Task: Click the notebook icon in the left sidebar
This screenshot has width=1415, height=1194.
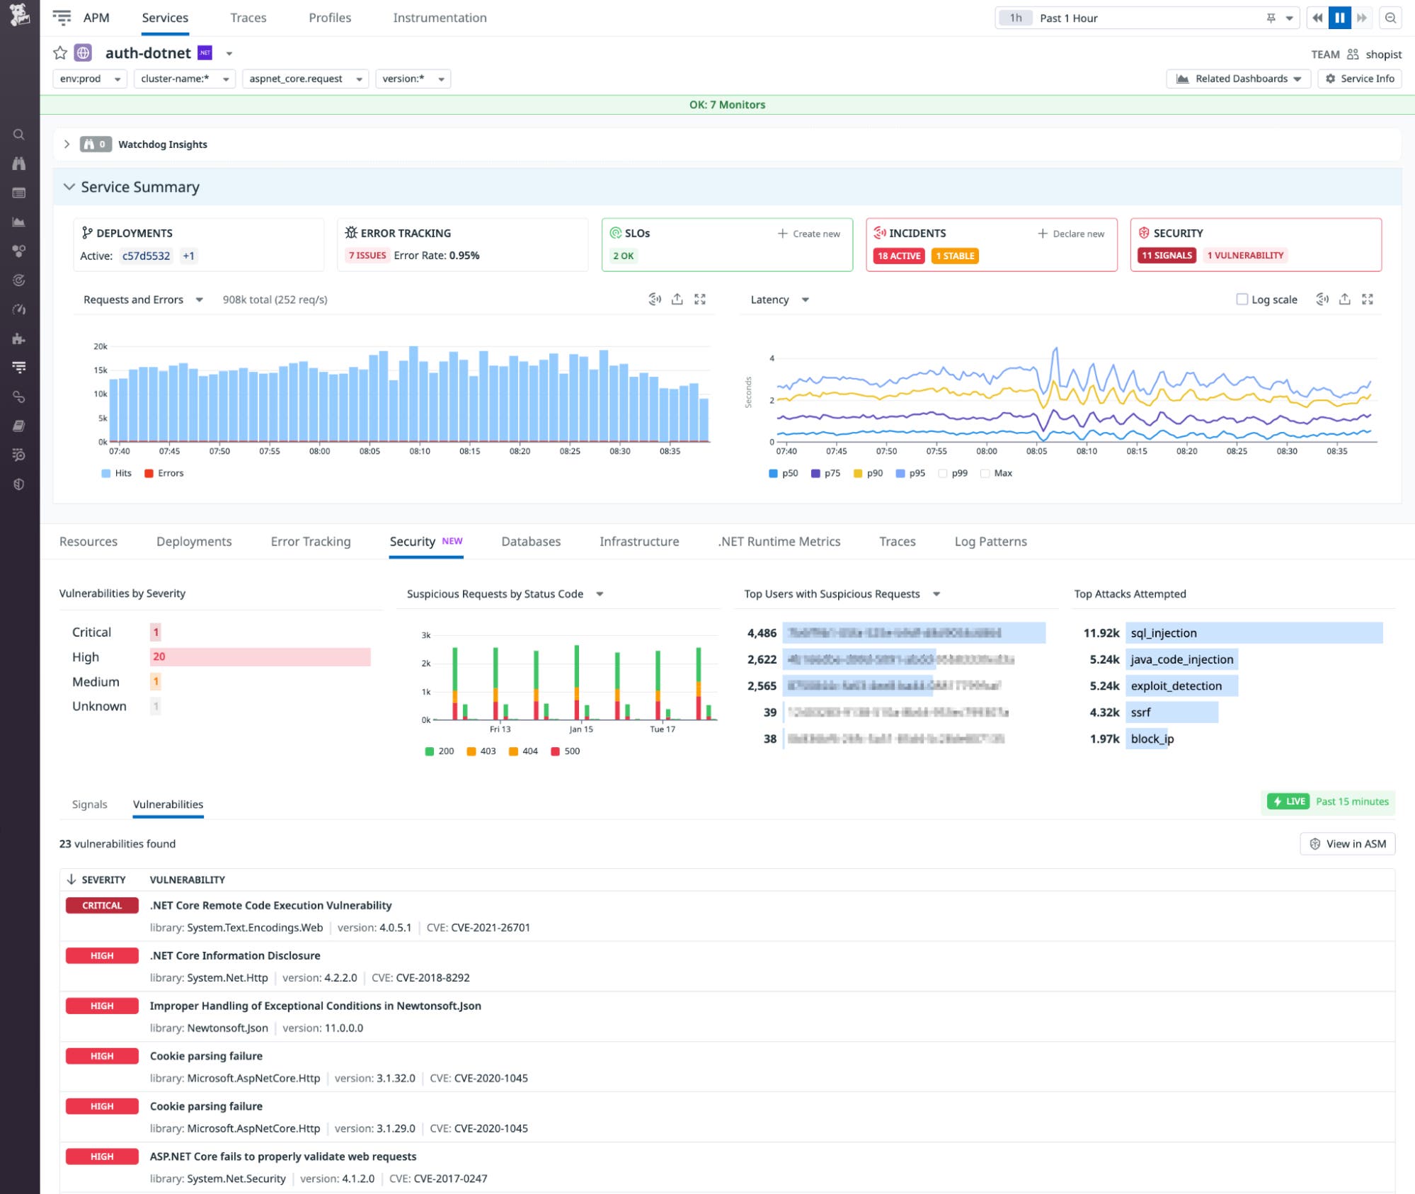Action: pyautogui.click(x=19, y=425)
